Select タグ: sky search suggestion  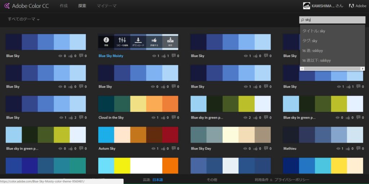pyautogui.click(x=310, y=41)
